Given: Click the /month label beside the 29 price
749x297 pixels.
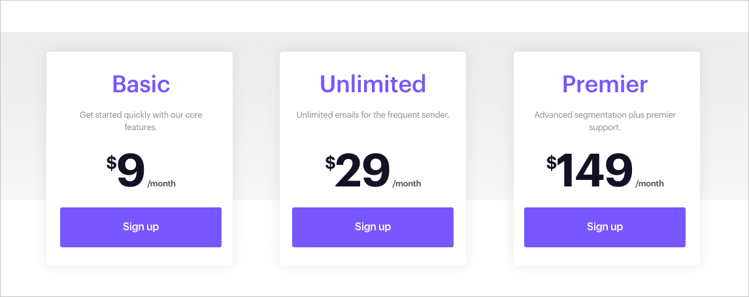Looking at the screenshot, I should (407, 184).
